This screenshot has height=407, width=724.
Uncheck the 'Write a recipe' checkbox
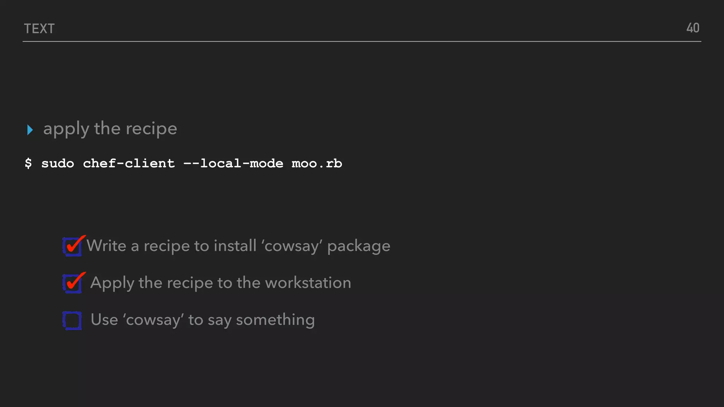pos(72,246)
